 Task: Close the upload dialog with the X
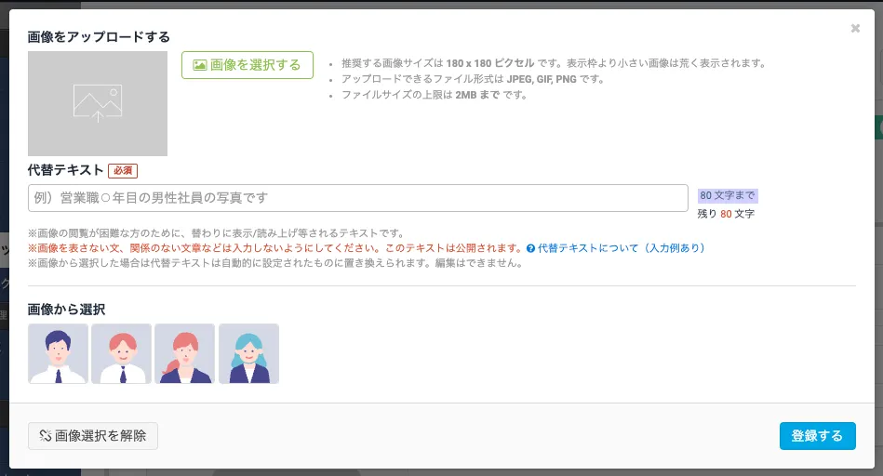[x=855, y=29]
